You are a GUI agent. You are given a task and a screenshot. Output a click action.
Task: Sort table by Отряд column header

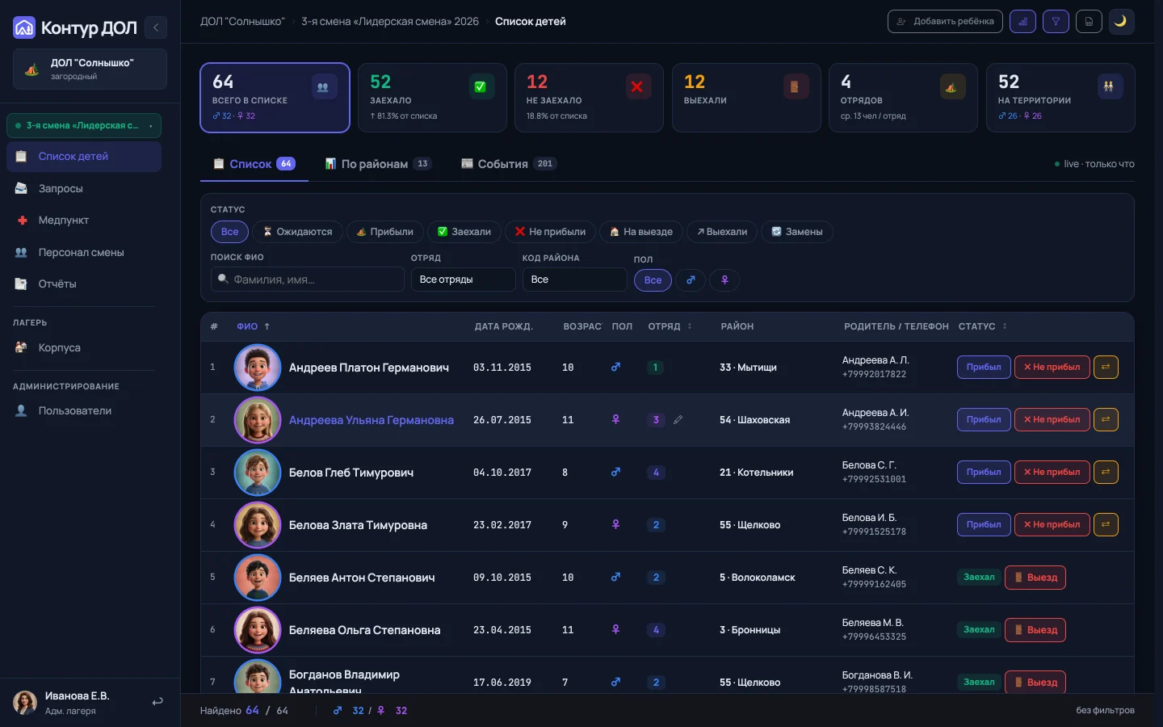click(670, 327)
